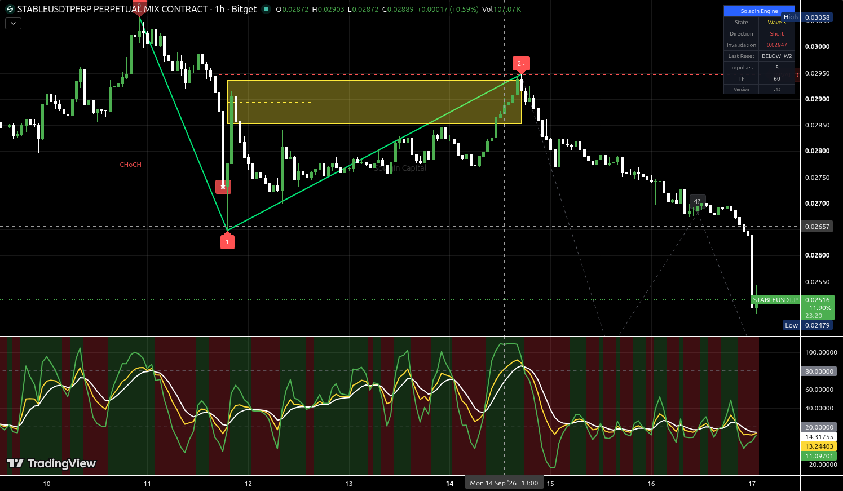Click the green STABLEUSDT.P symbol label
843x491 pixels.
click(775, 300)
